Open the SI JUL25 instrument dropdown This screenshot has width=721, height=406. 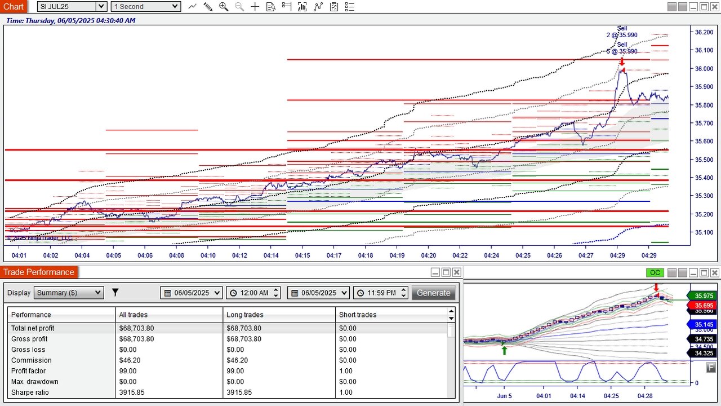point(101,7)
